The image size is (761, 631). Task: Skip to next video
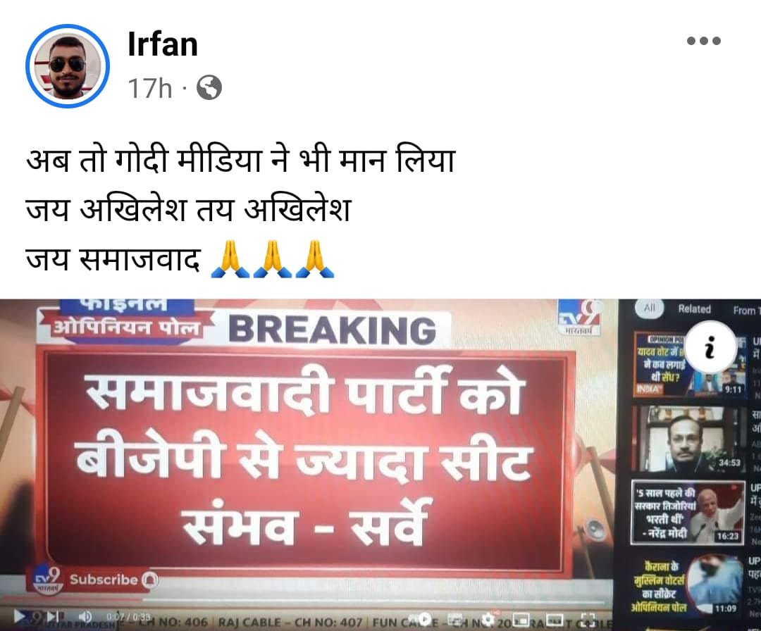(x=53, y=616)
